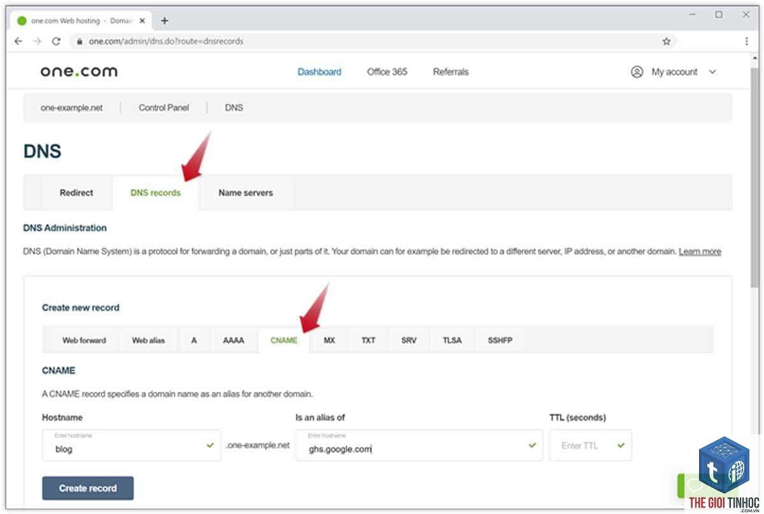Select the MX record type
Image resolution: width=764 pixels, height=514 pixels.
(329, 340)
